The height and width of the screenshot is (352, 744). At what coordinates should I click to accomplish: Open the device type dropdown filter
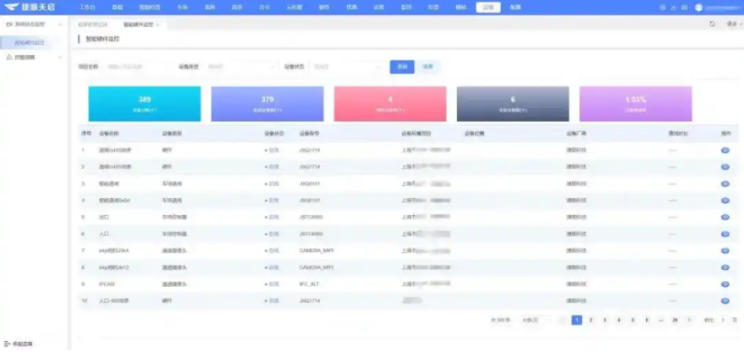(x=240, y=66)
